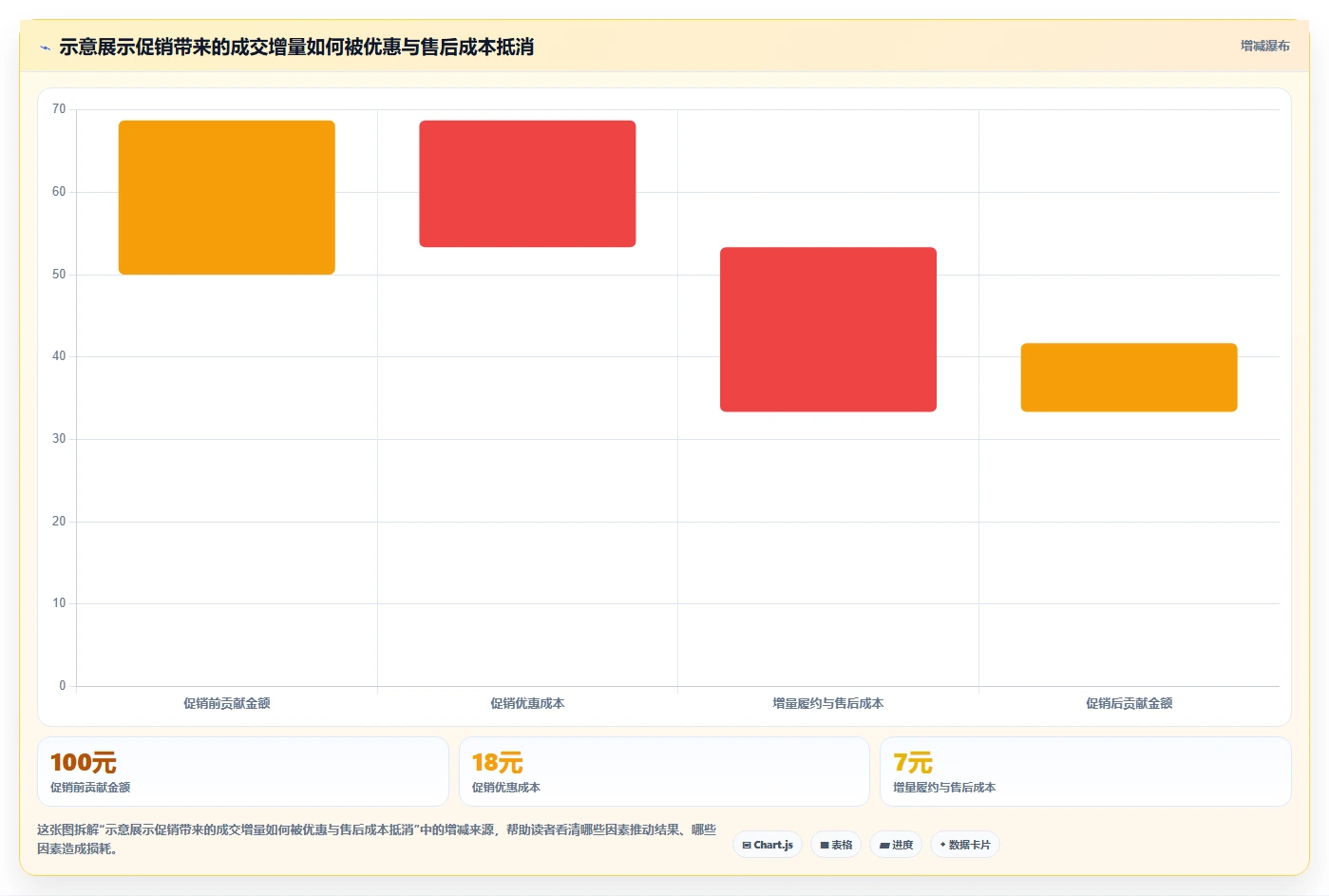
Task: Click the 100元 data card
Action: click(243, 772)
